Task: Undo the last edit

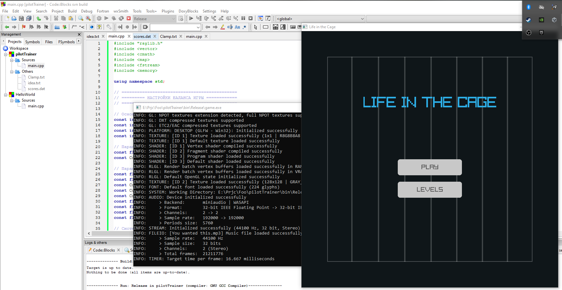Action: tap(38, 19)
